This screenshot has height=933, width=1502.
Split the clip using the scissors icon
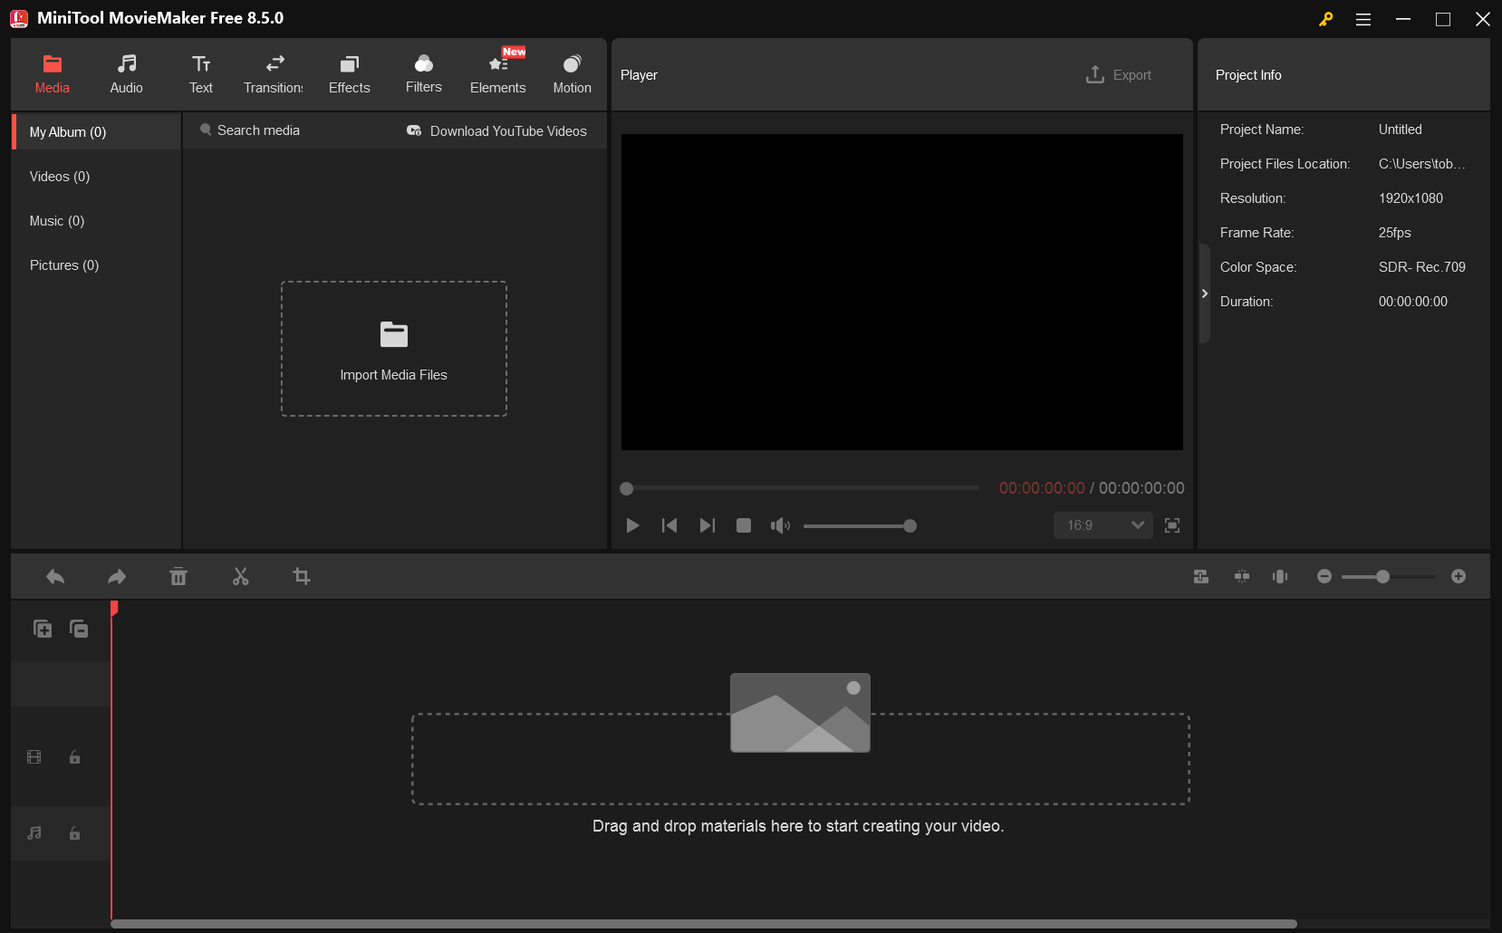[240, 576]
